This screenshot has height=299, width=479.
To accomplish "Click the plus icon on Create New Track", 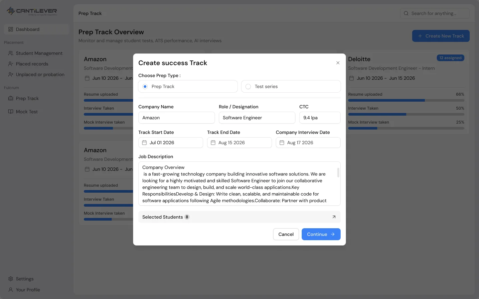I will point(420,36).
